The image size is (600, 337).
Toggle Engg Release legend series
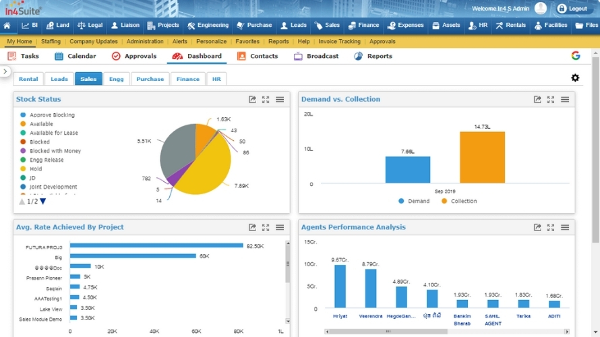tap(42, 160)
